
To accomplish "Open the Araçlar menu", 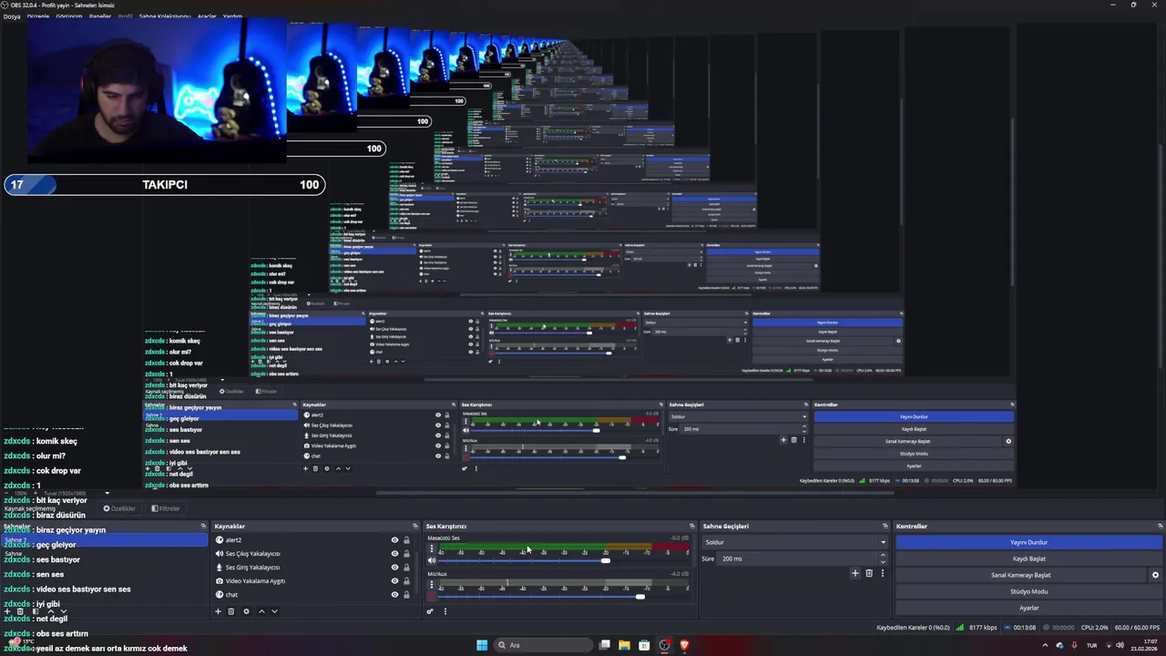I will point(207,16).
